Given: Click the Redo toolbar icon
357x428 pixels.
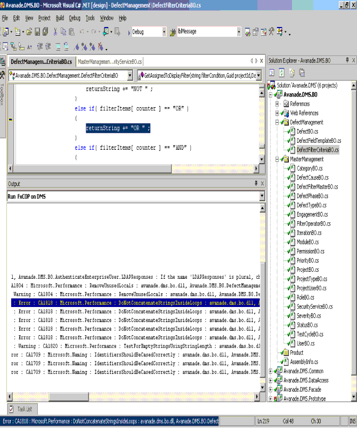Looking at the screenshot, I should tap(94, 32).
